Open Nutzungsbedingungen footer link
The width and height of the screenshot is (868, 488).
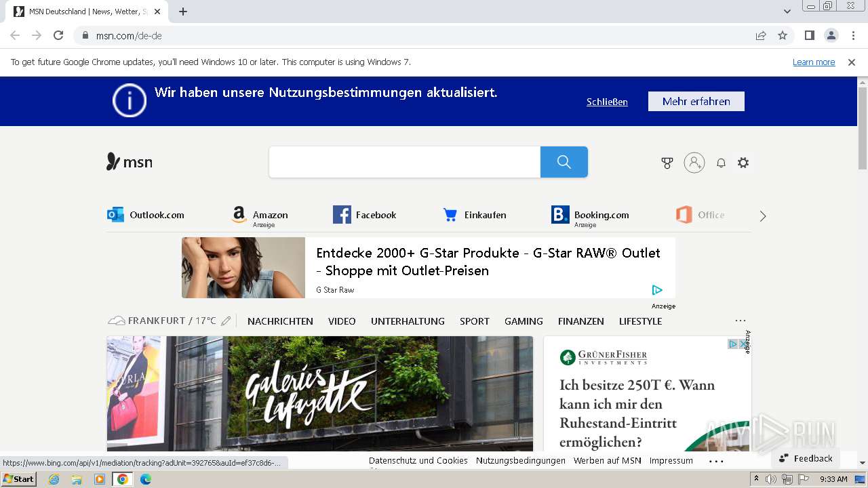(x=521, y=460)
